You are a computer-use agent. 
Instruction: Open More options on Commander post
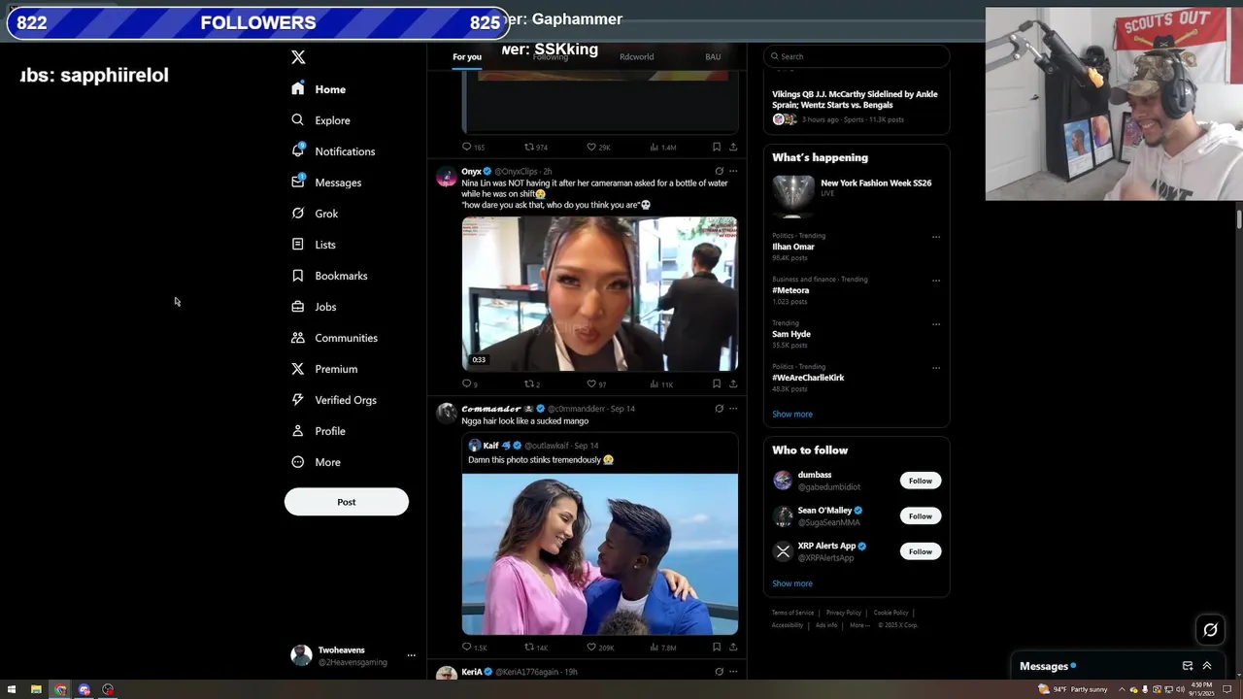pos(733,409)
